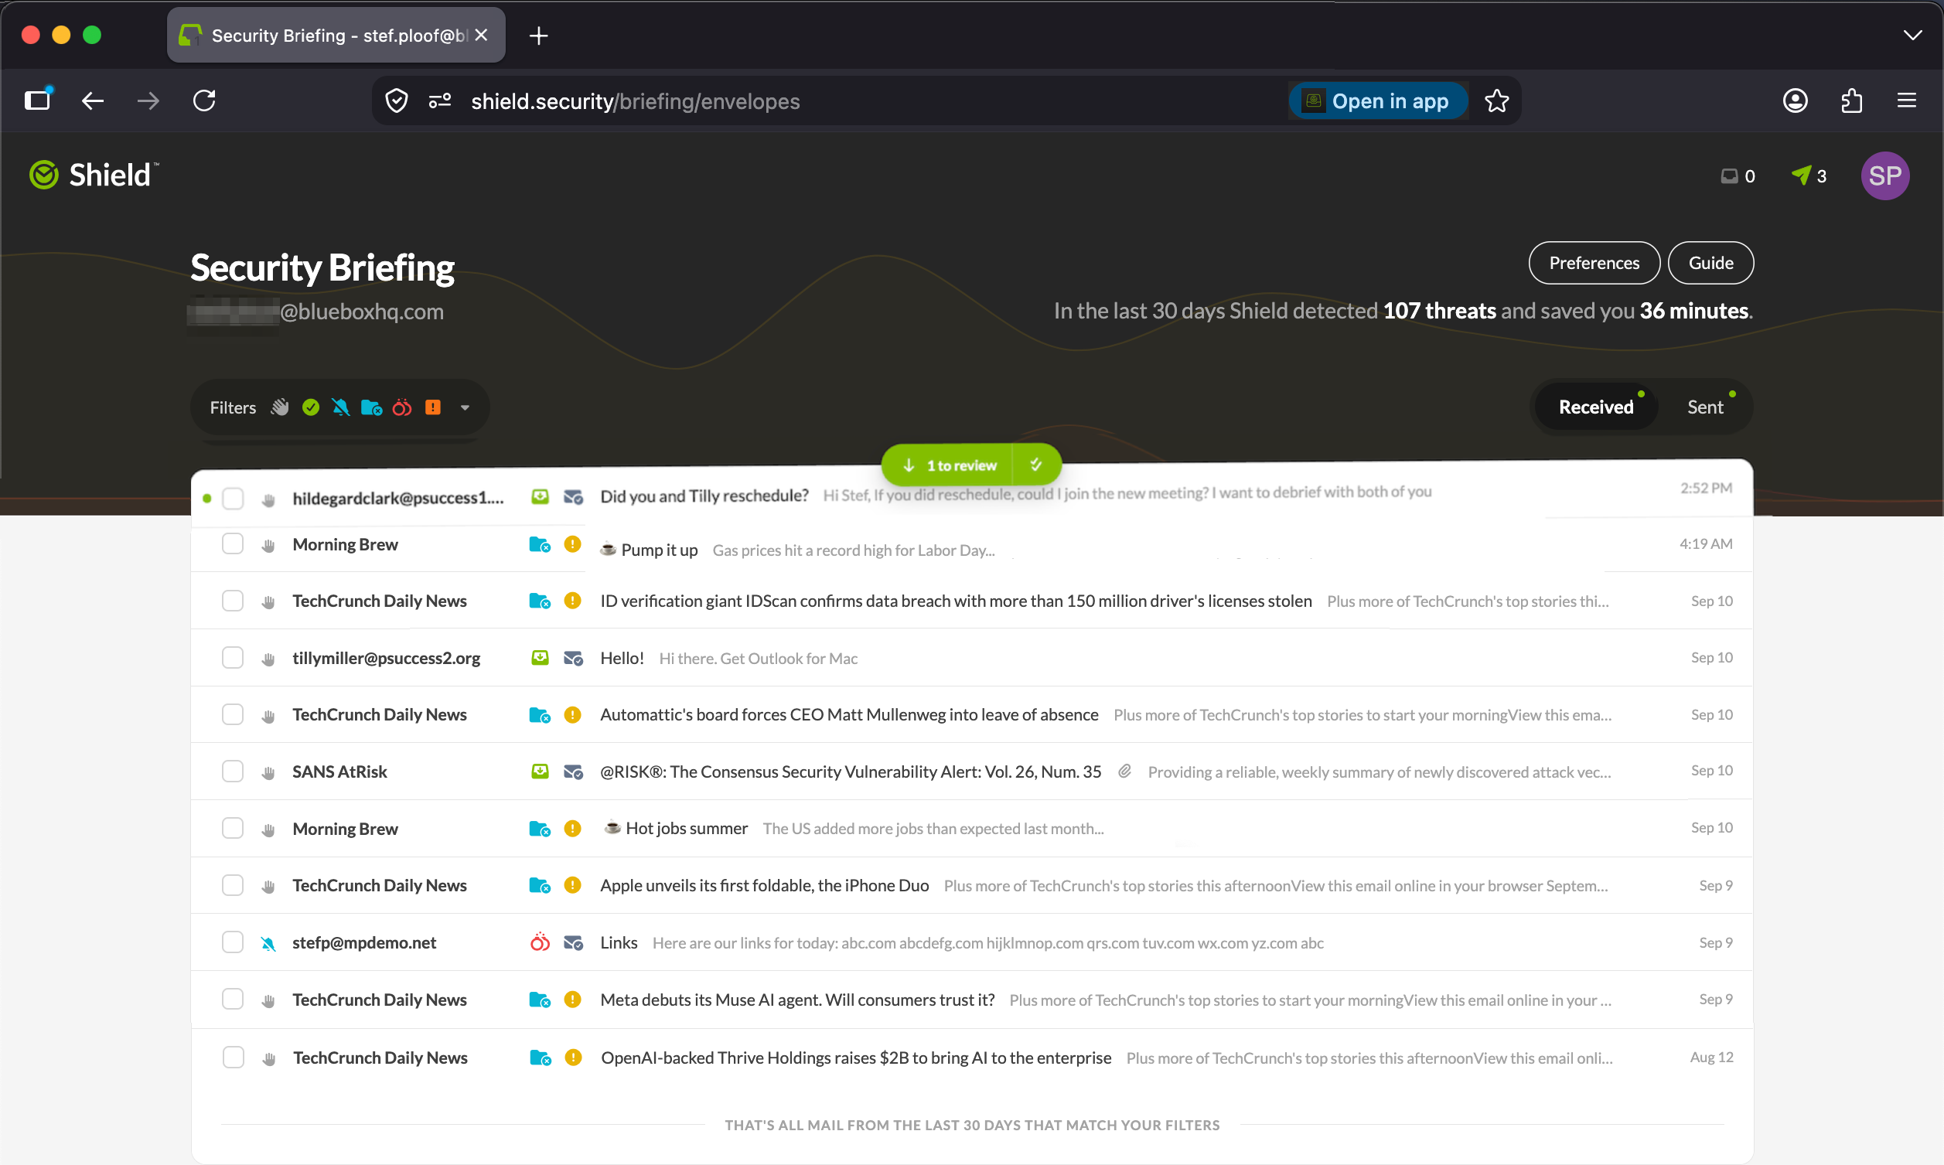The width and height of the screenshot is (1944, 1165).
Task: Select checkbox for hildegardclark email
Action: (234, 499)
